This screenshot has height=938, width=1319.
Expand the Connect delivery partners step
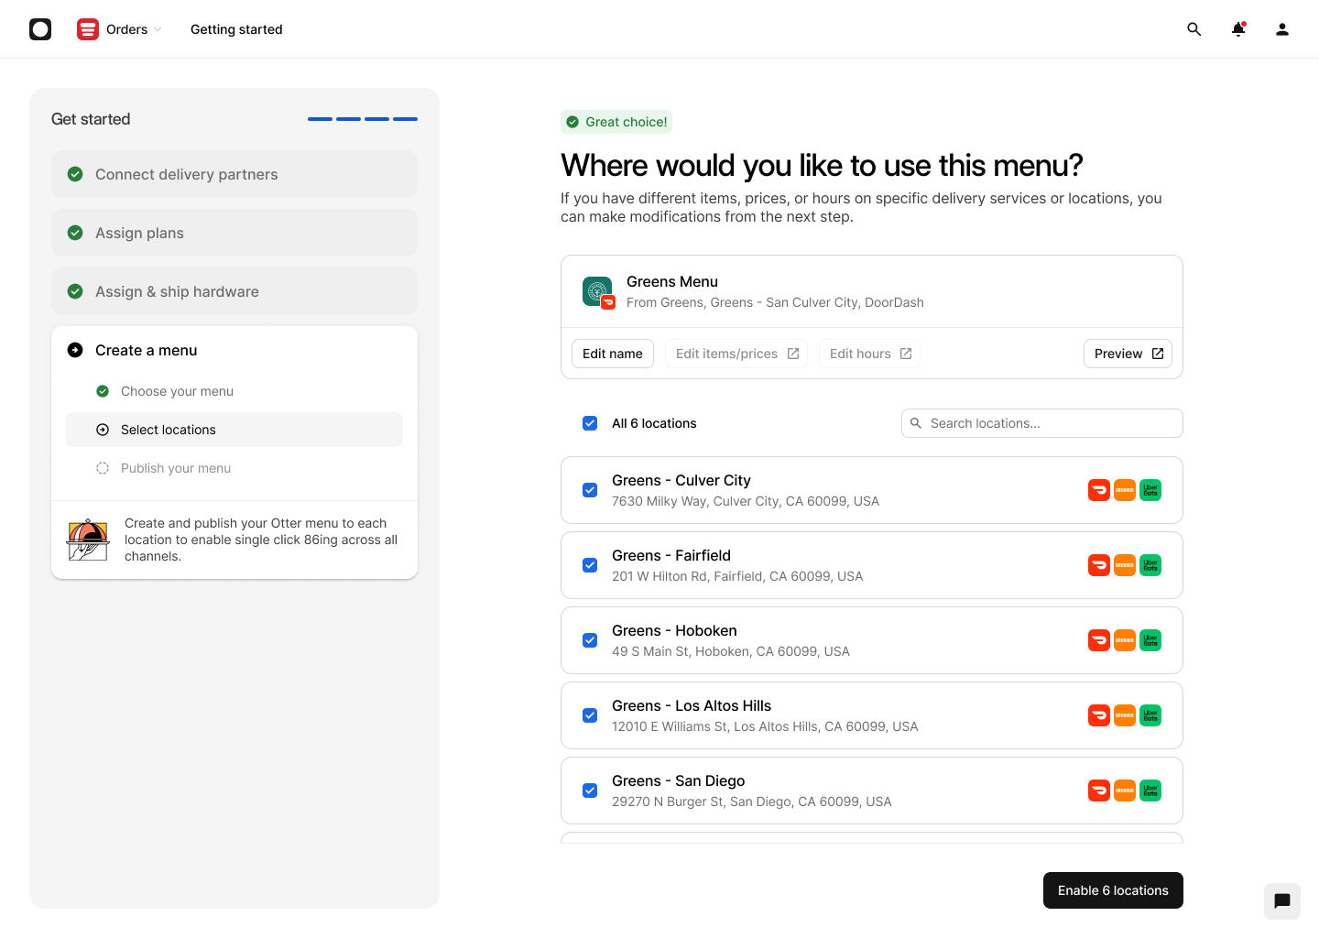pyautogui.click(x=187, y=174)
